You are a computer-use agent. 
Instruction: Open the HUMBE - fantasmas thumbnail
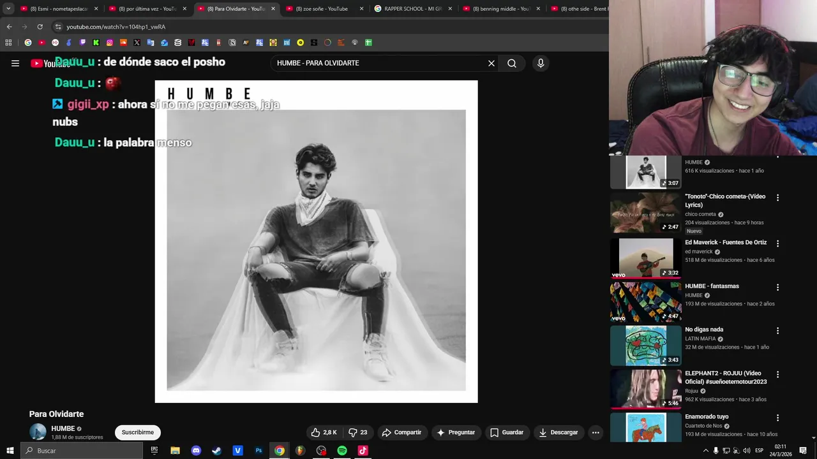pyautogui.click(x=646, y=302)
